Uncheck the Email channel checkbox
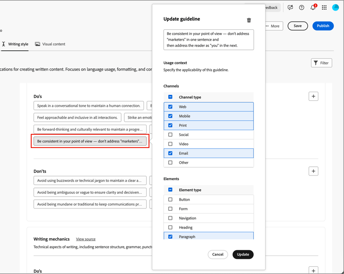Viewport: 344px width, 274px height. pyautogui.click(x=170, y=153)
